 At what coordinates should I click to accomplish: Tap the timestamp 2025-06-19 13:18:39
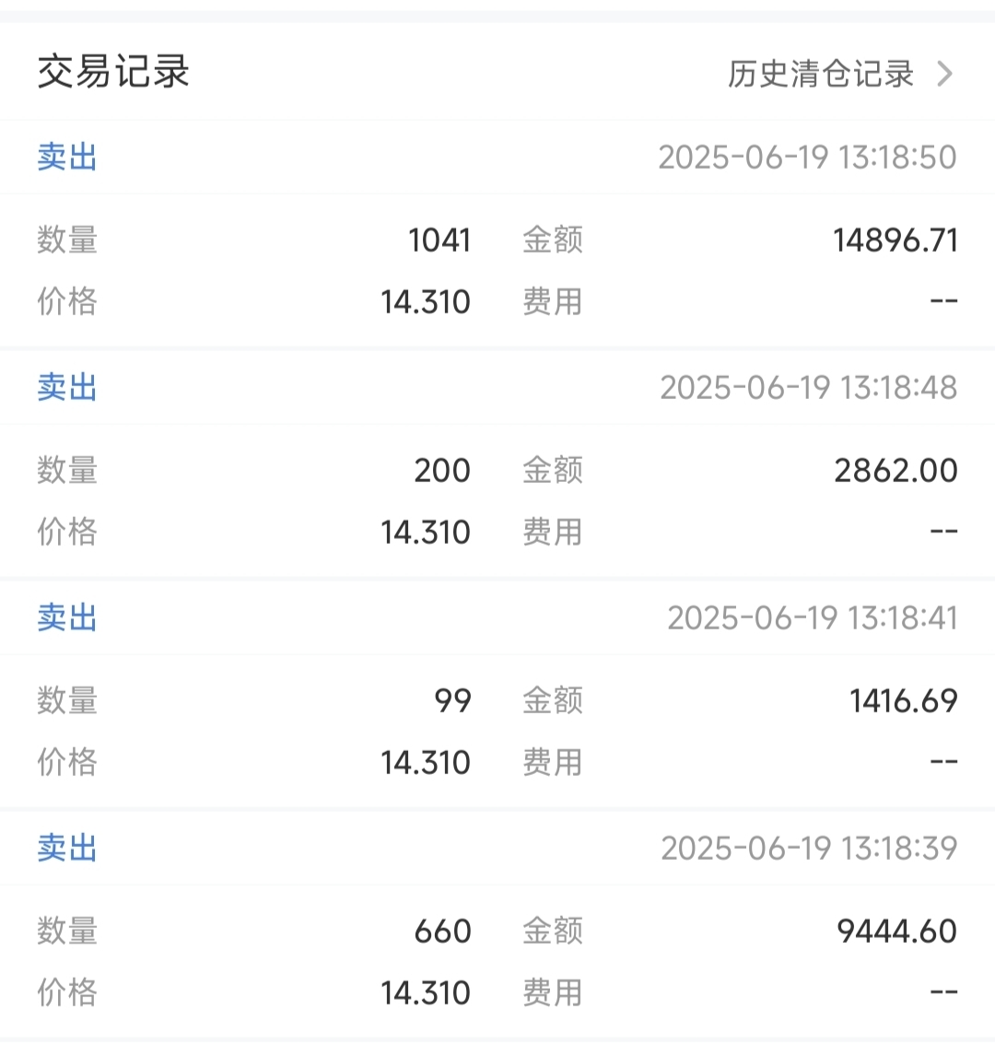point(809,849)
